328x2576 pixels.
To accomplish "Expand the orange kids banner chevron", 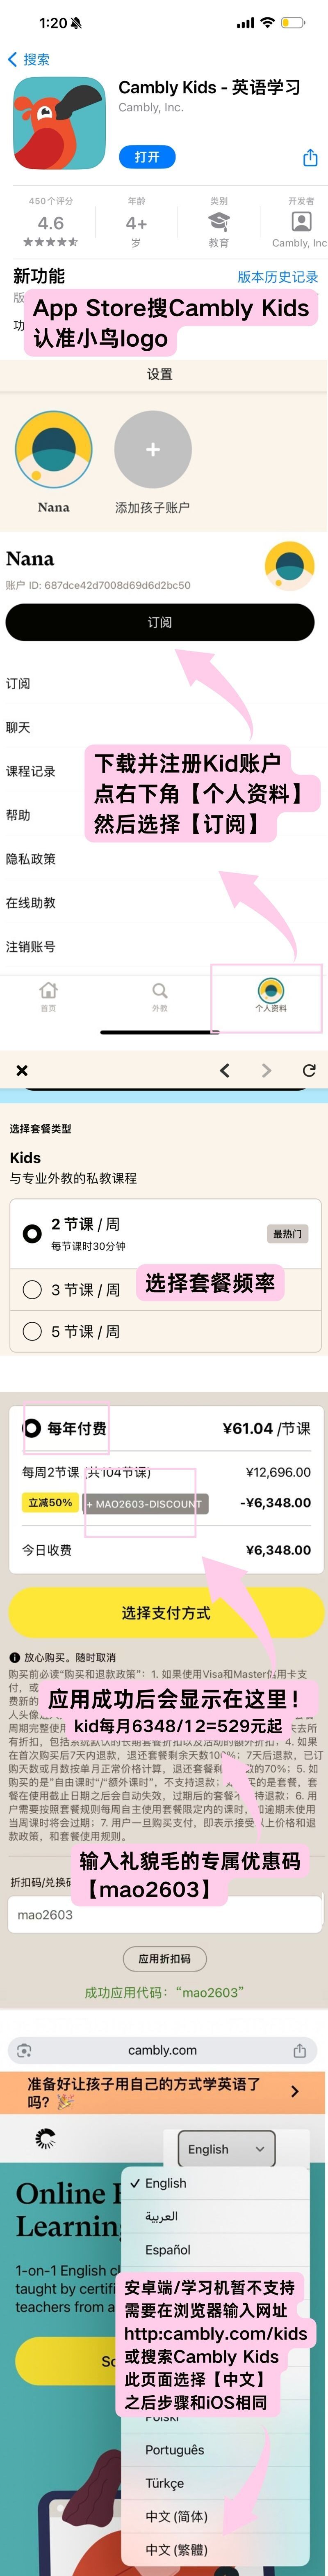I will tap(294, 2091).
